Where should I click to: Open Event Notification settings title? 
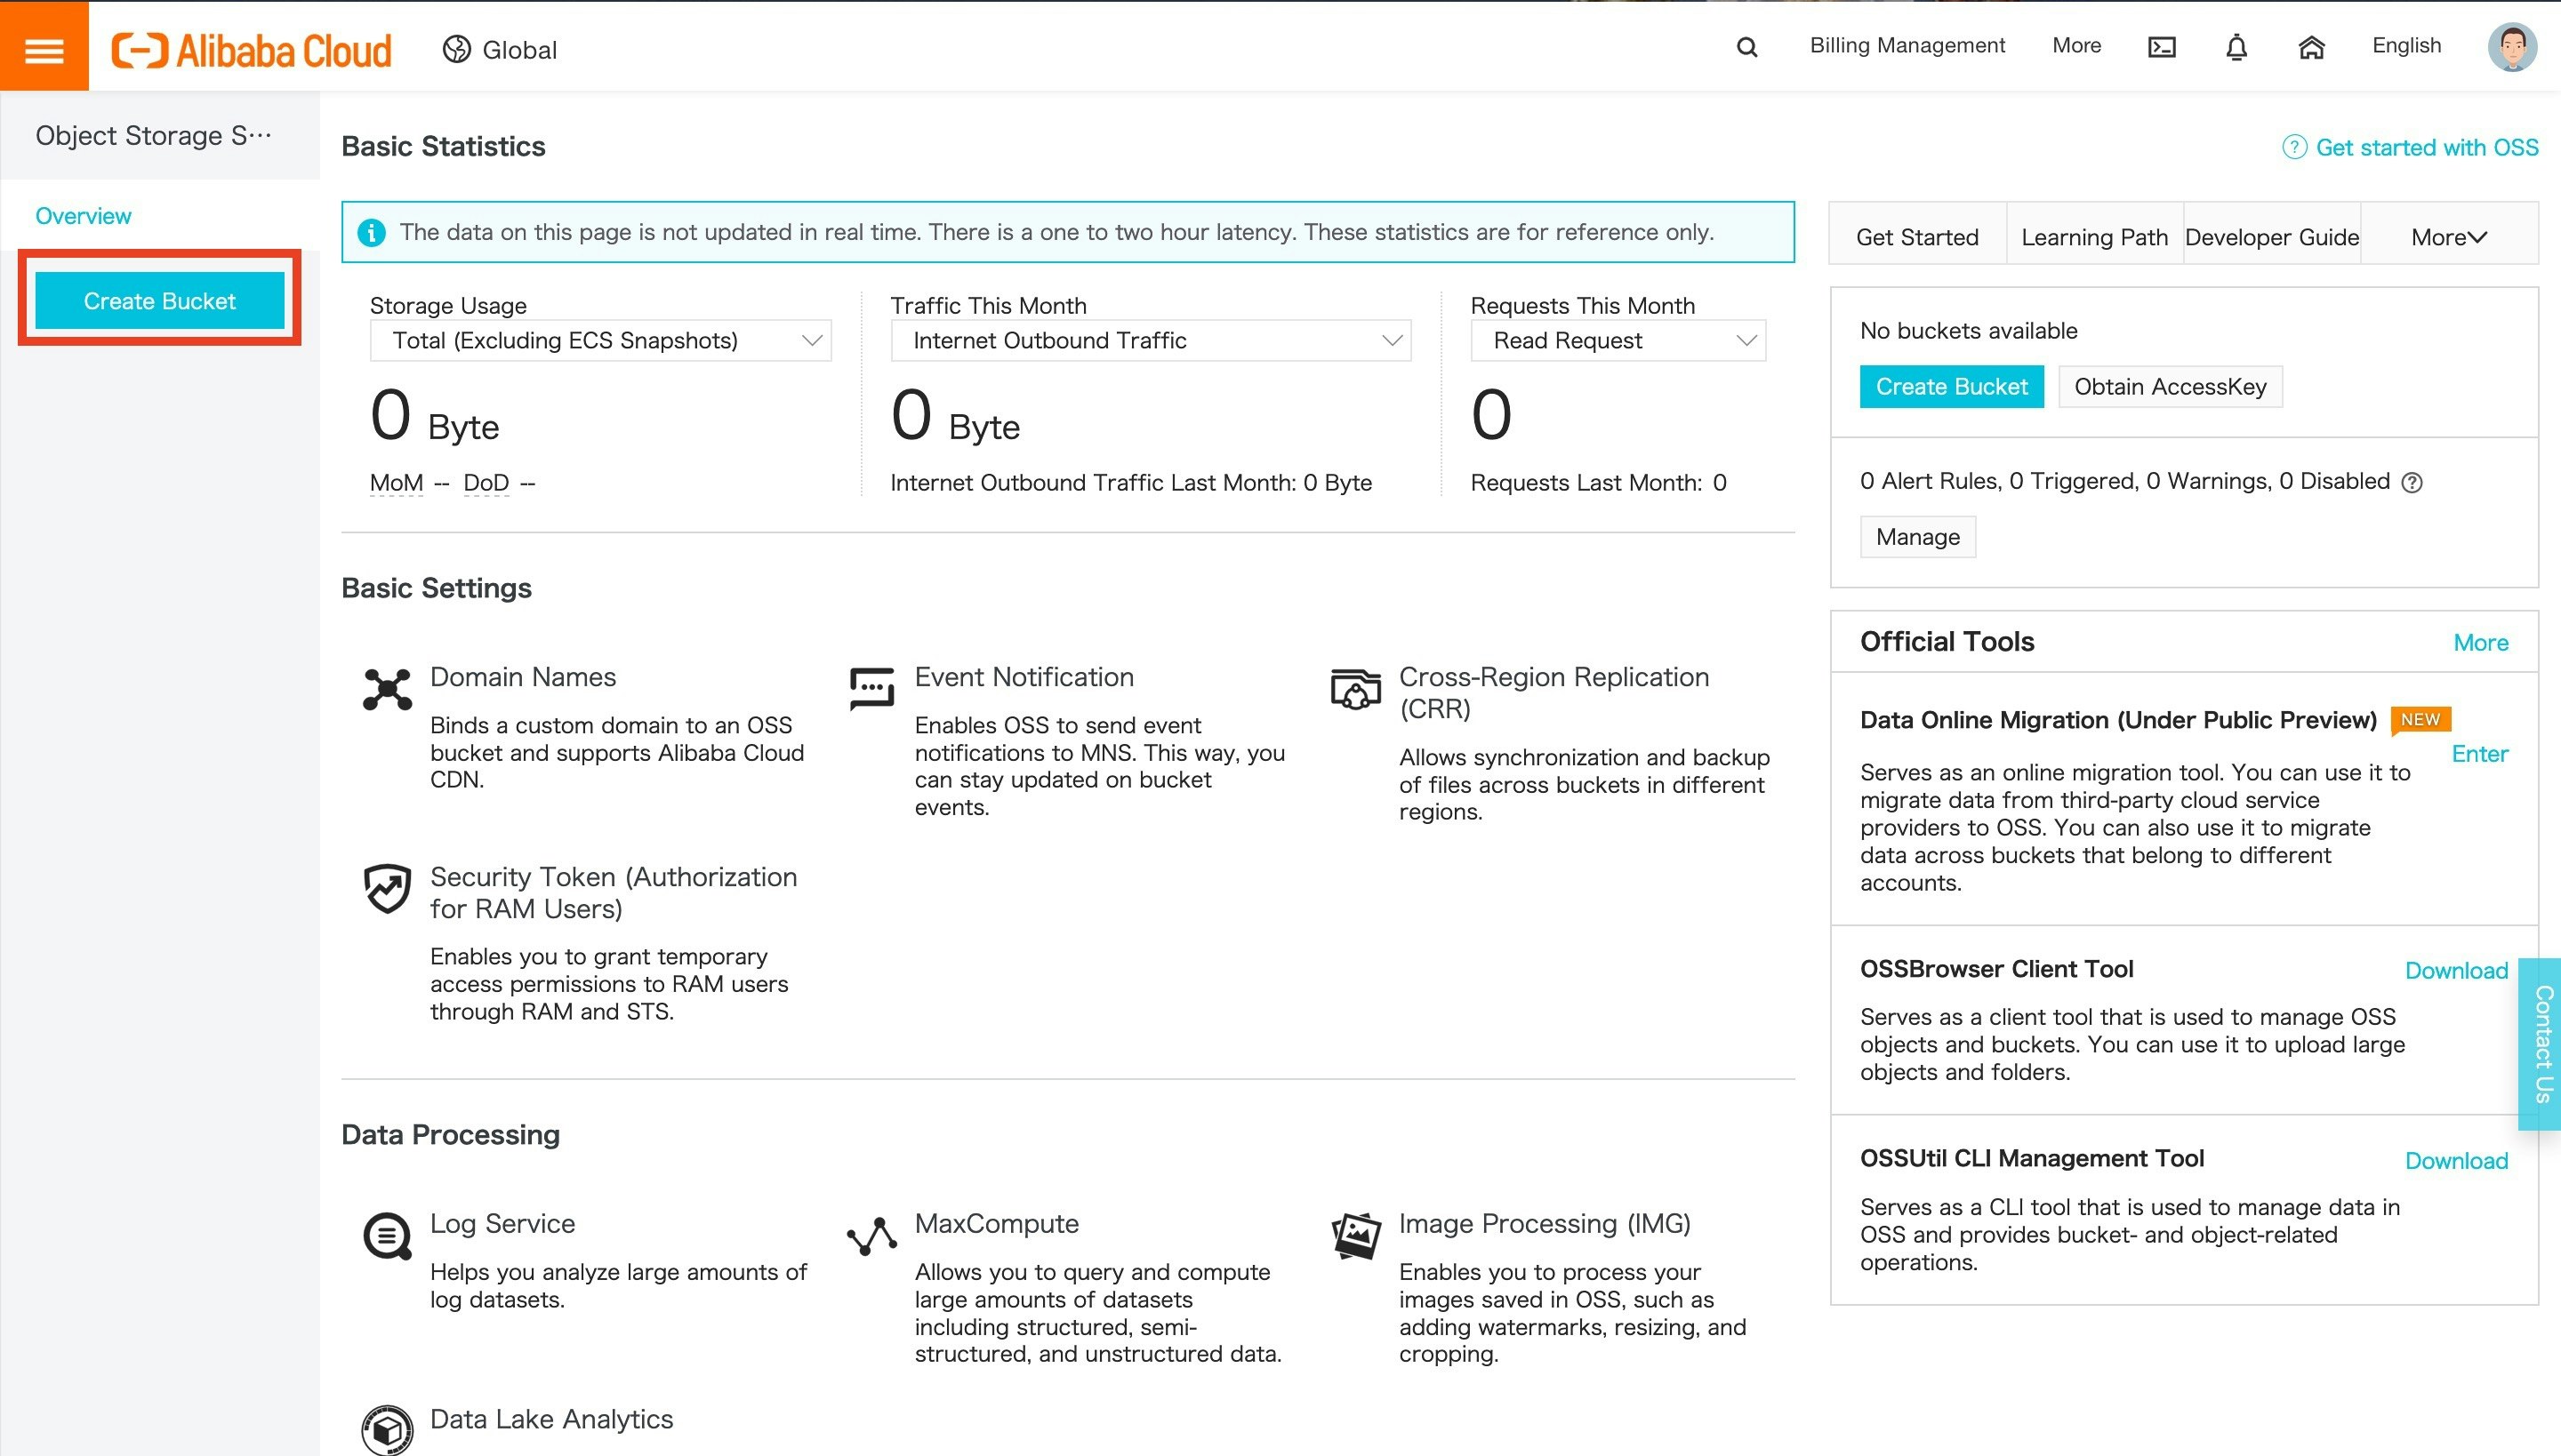point(1024,677)
